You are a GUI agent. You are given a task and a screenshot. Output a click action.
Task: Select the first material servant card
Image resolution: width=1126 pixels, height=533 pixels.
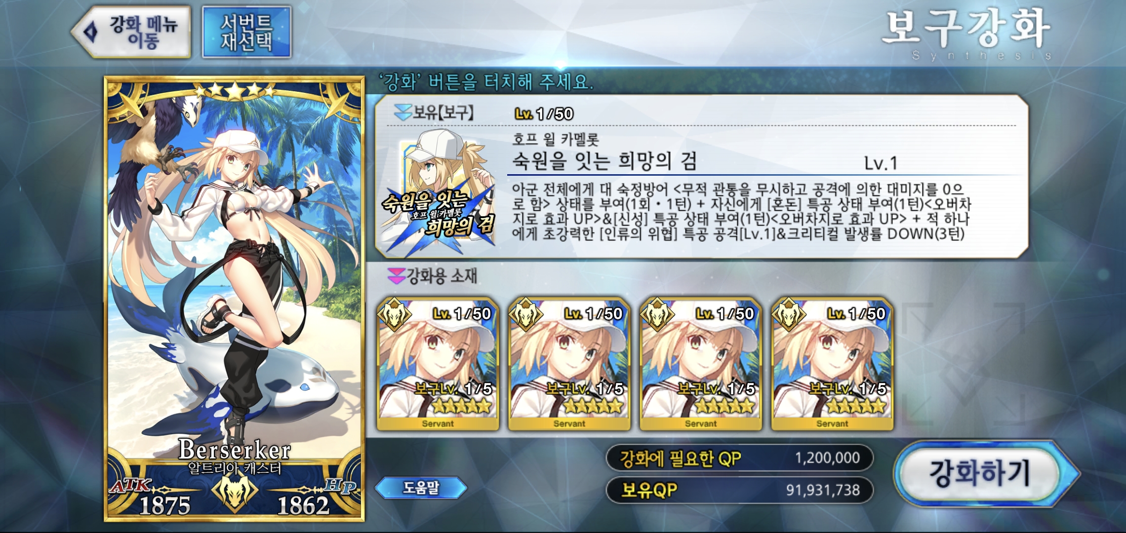click(x=438, y=364)
